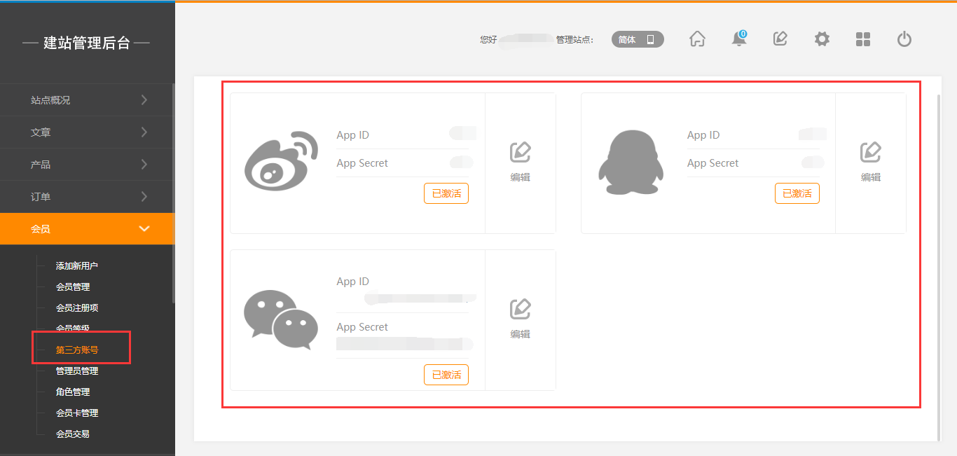Click edit icon on WeChat card
Screen dimensions: 957x456
click(520, 319)
